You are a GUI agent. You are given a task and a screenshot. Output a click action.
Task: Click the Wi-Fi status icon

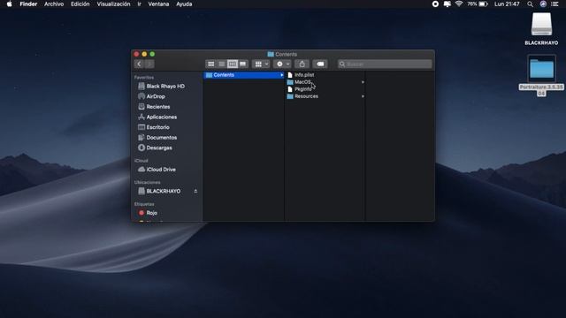459,4
